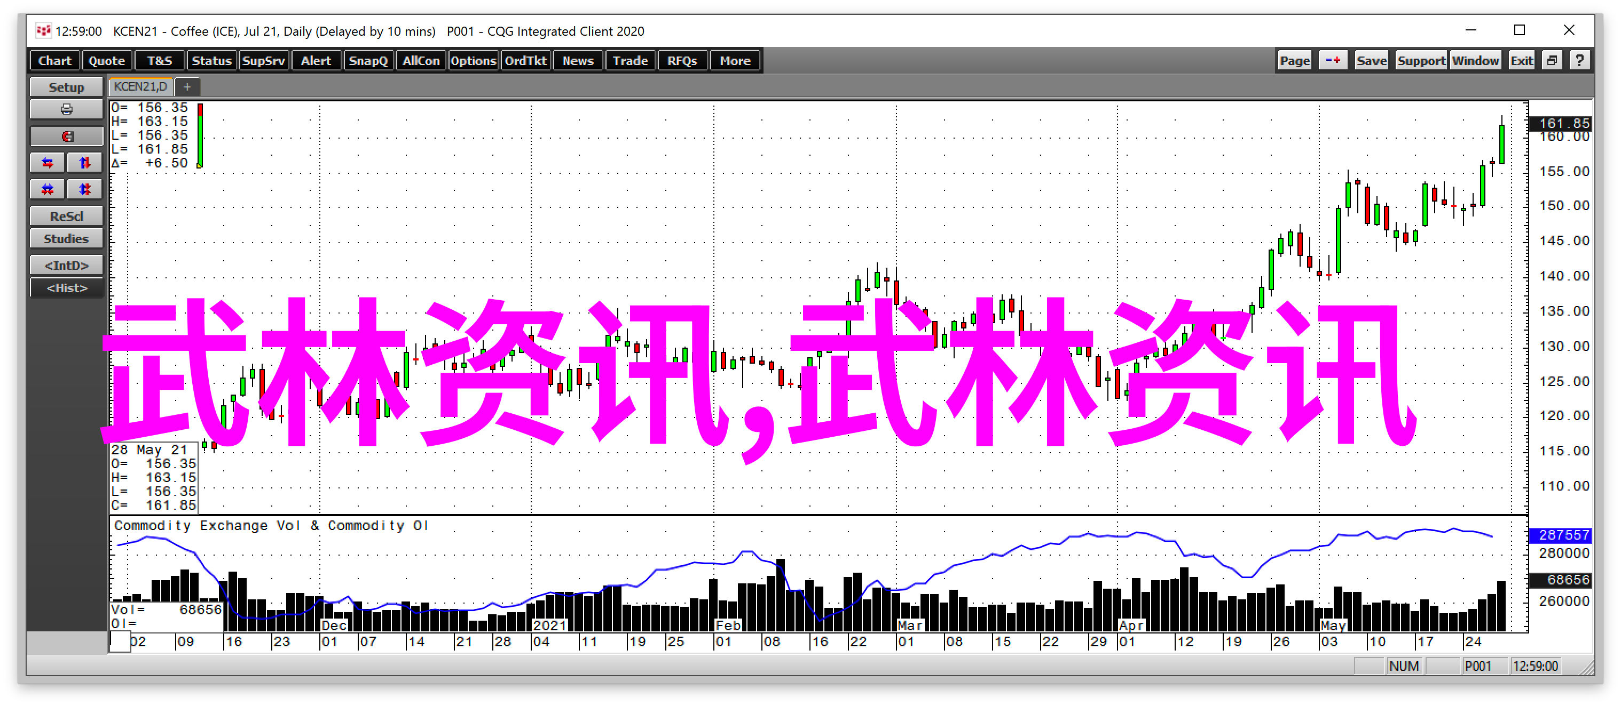Click the ReScl rescale button

(66, 216)
